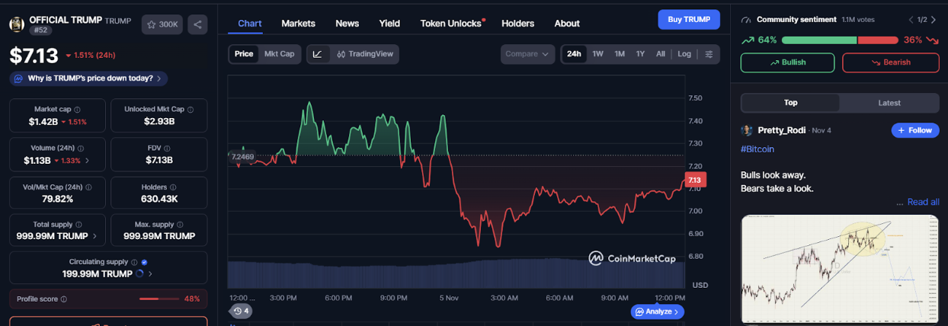Open chart settings sliders icon
The width and height of the screenshot is (948, 326).
click(709, 54)
